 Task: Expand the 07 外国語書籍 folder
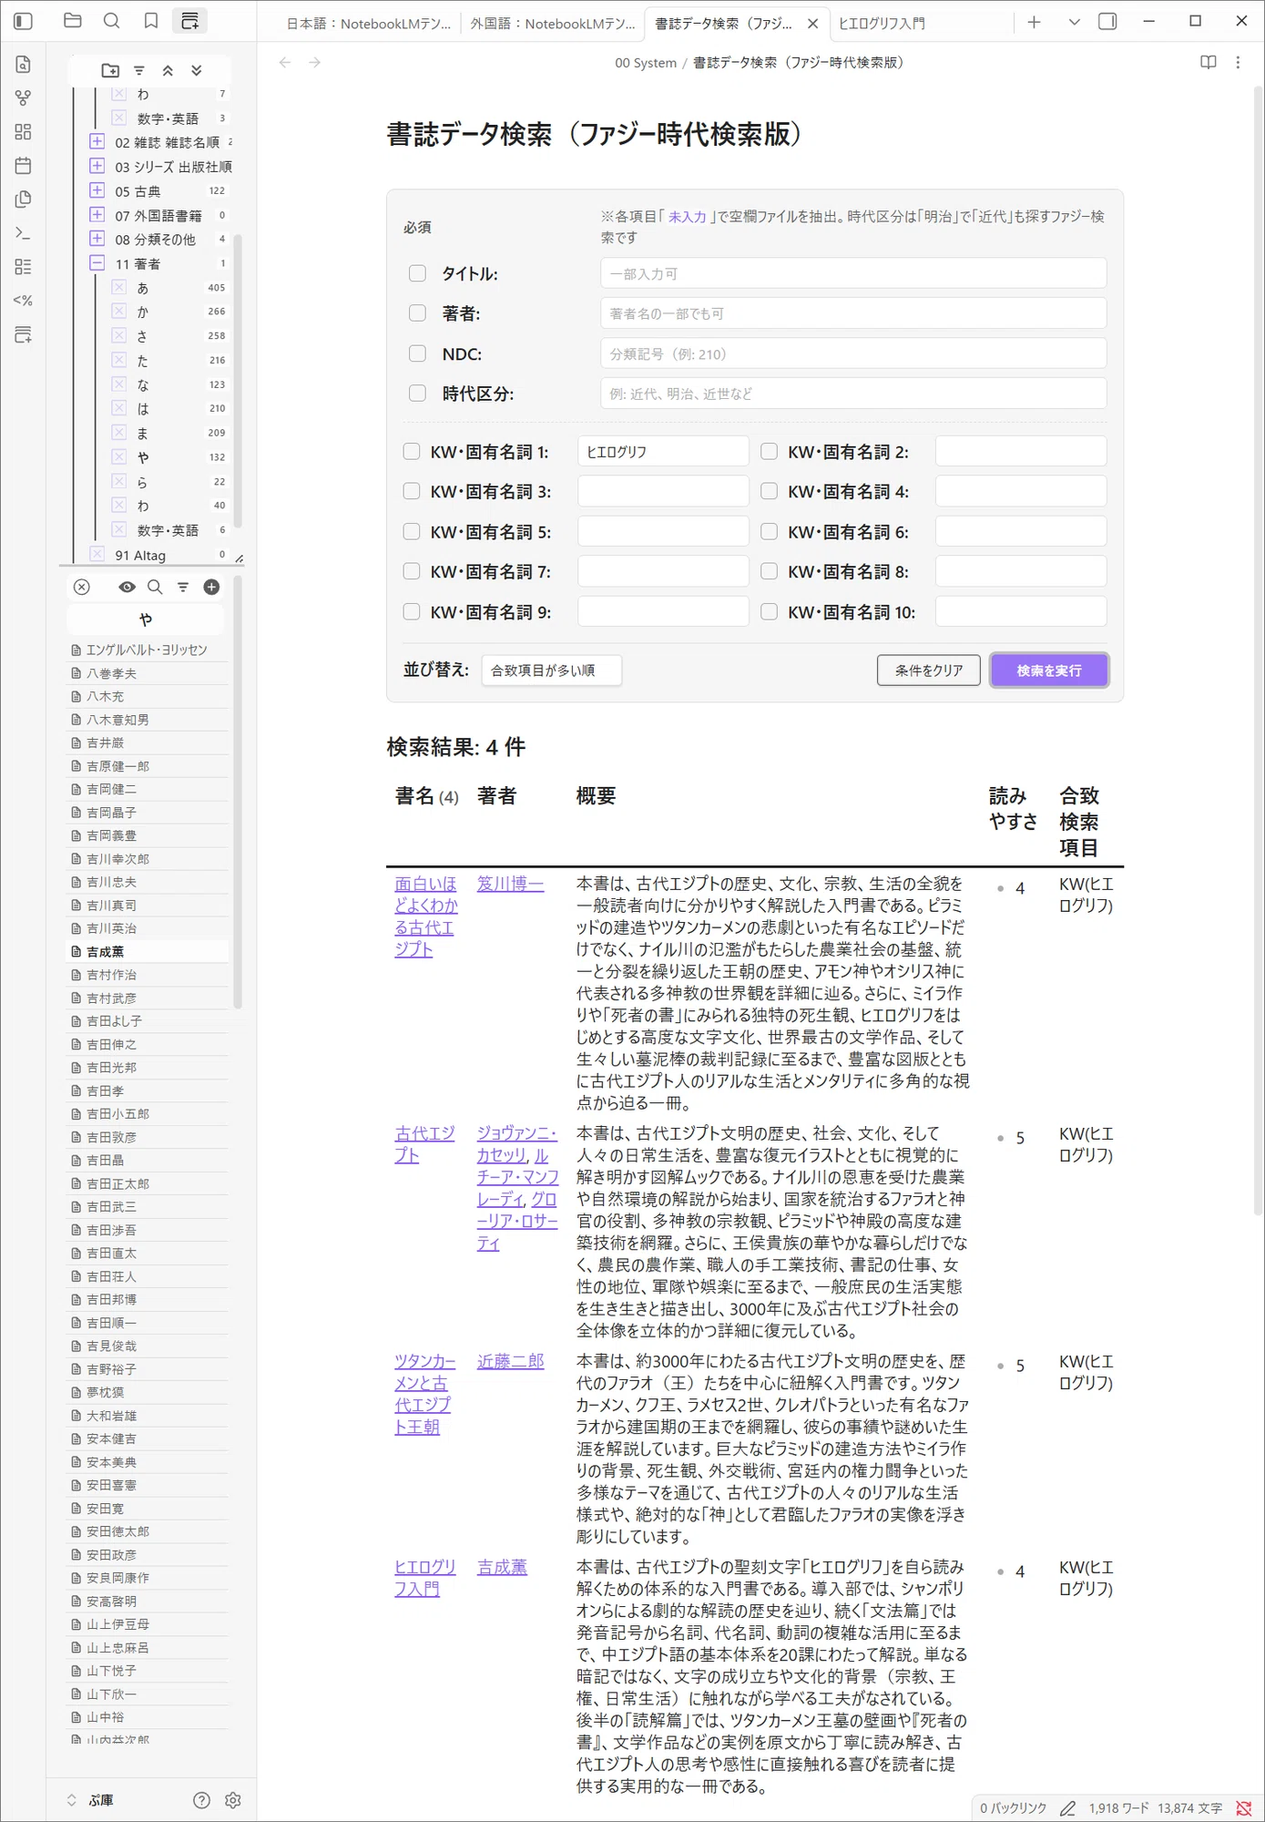pos(97,215)
